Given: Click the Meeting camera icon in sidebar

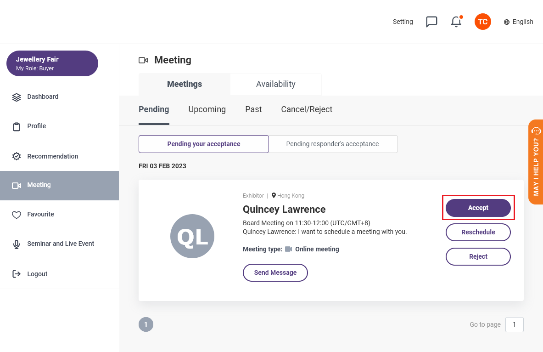Looking at the screenshot, I should click(16, 186).
